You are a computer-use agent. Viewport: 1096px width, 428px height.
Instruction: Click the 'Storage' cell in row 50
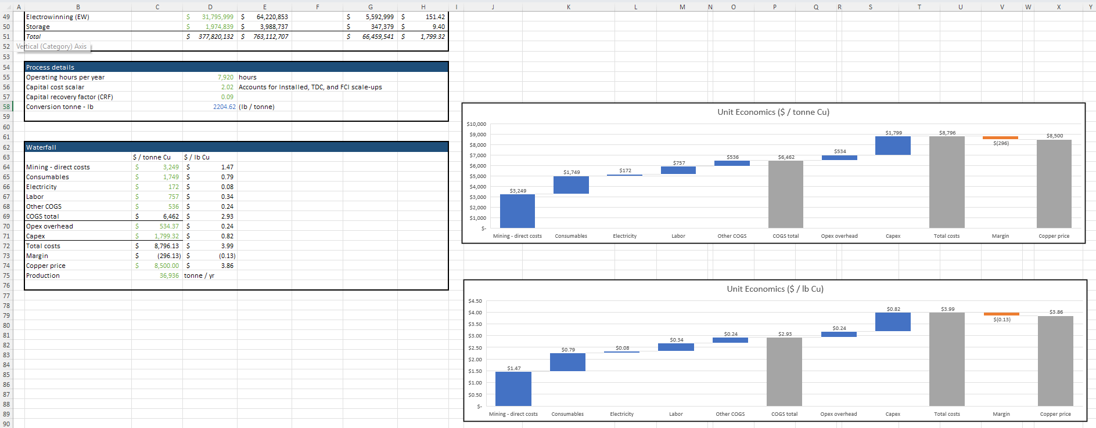(x=78, y=27)
